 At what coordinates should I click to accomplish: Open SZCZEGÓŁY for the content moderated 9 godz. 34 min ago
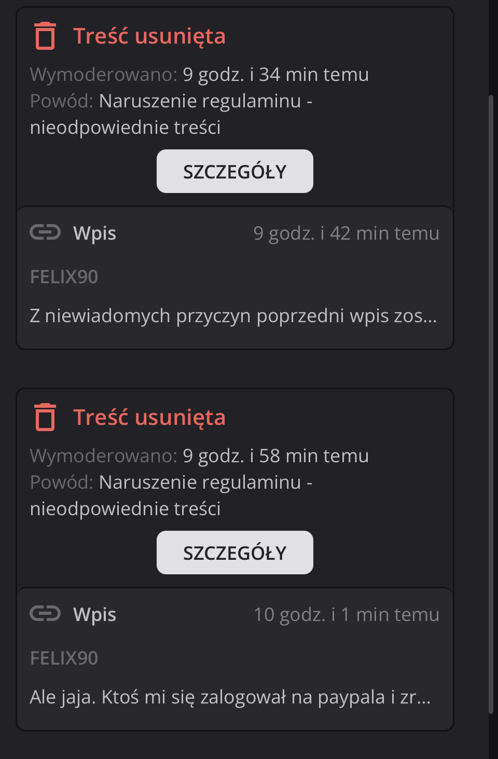point(234,171)
